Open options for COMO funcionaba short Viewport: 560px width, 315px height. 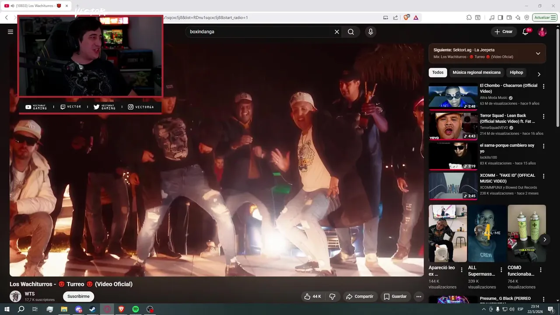coord(541,270)
